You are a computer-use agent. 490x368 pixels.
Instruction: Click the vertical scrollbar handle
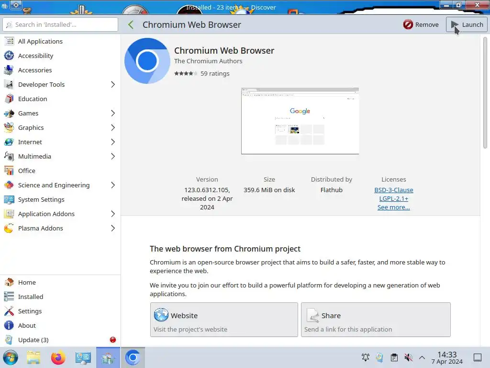(x=485, y=92)
